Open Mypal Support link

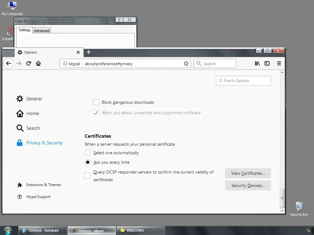point(34,197)
